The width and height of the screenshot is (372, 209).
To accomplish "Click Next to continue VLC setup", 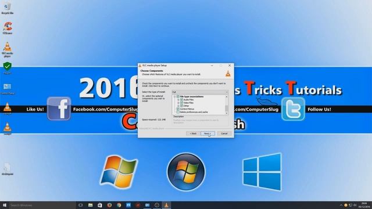I will 208,134.
